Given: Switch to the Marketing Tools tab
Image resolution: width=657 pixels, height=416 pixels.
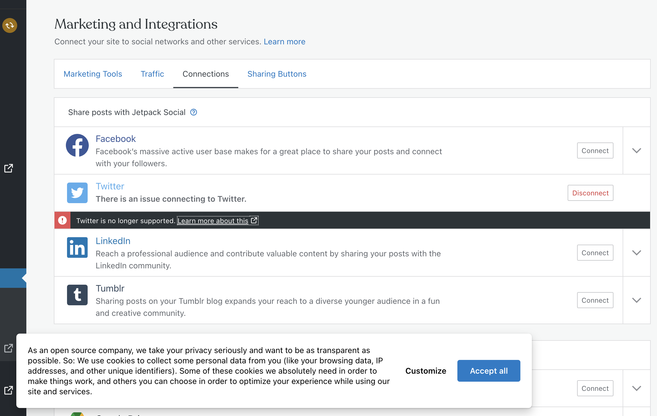Looking at the screenshot, I should 93,74.
